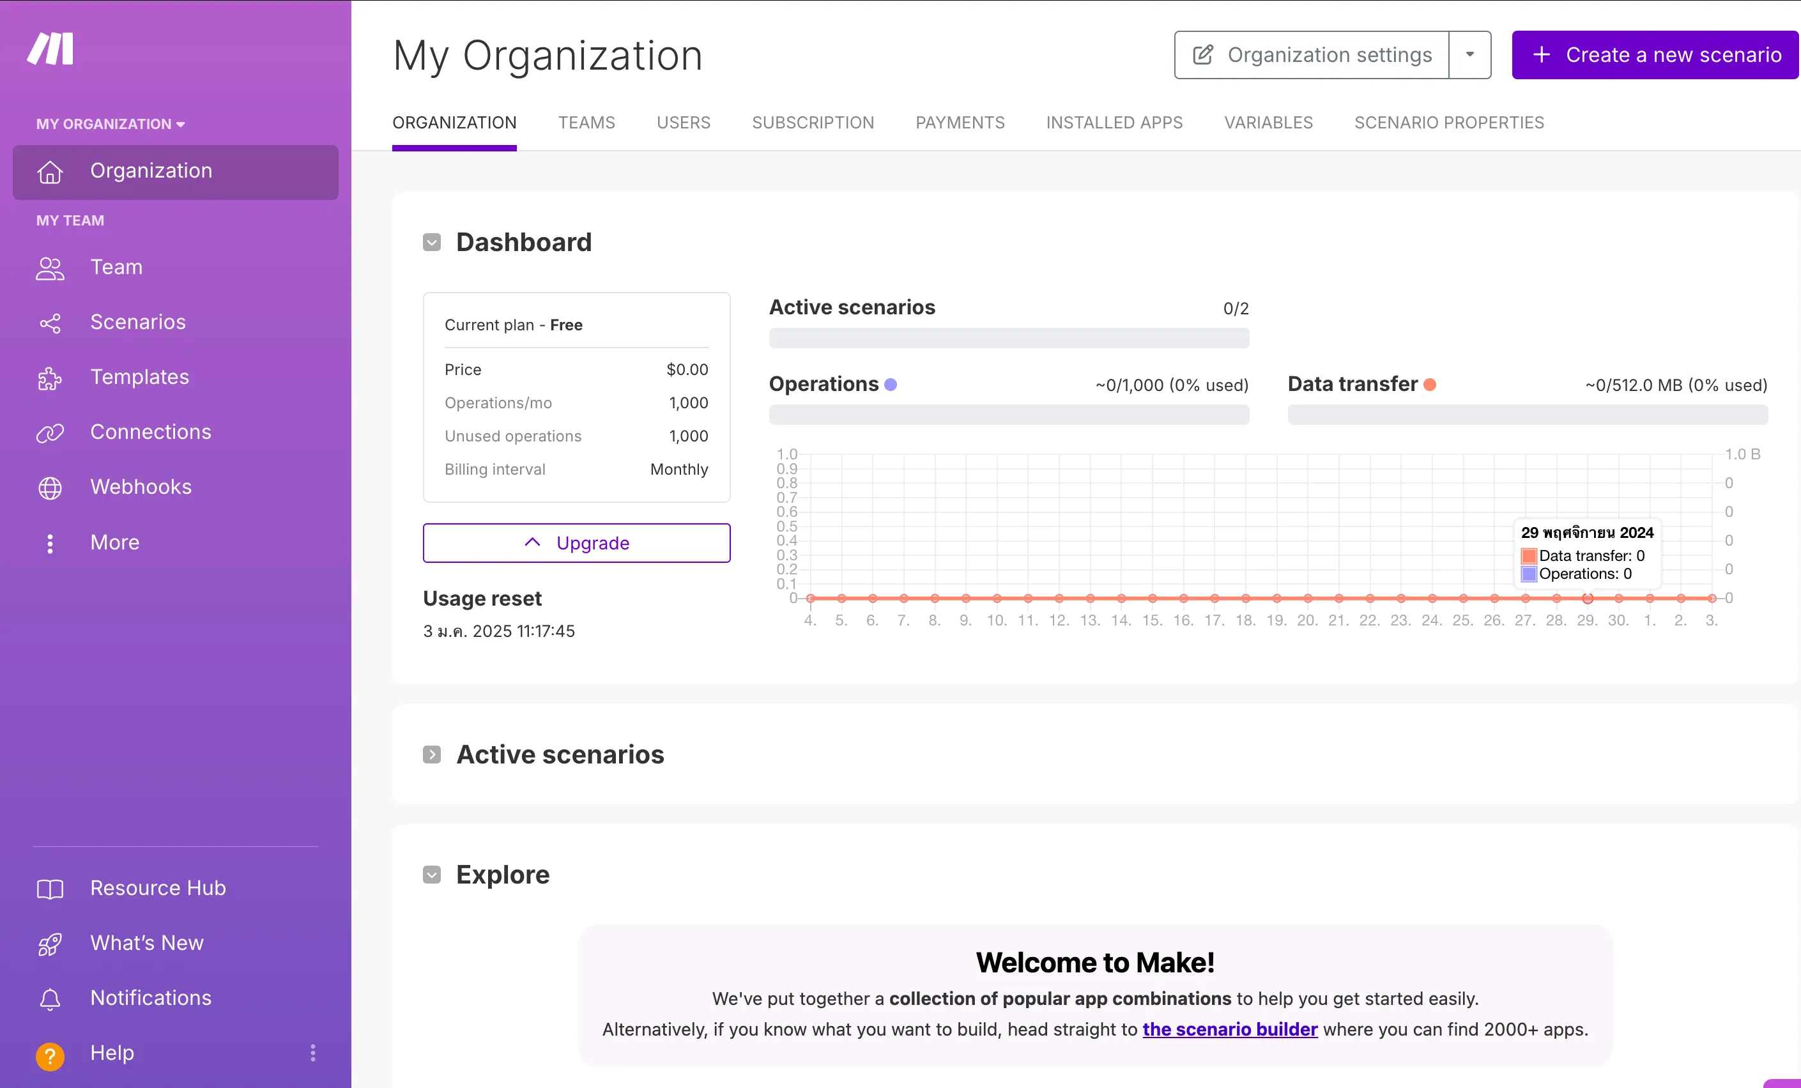Open the My Organization switcher dropdown
Image resolution: width=1801 pixels, height=1088 pixels.
click(111, 123)
